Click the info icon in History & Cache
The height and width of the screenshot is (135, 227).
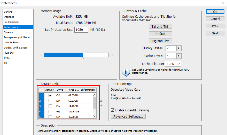coord(126,72)
